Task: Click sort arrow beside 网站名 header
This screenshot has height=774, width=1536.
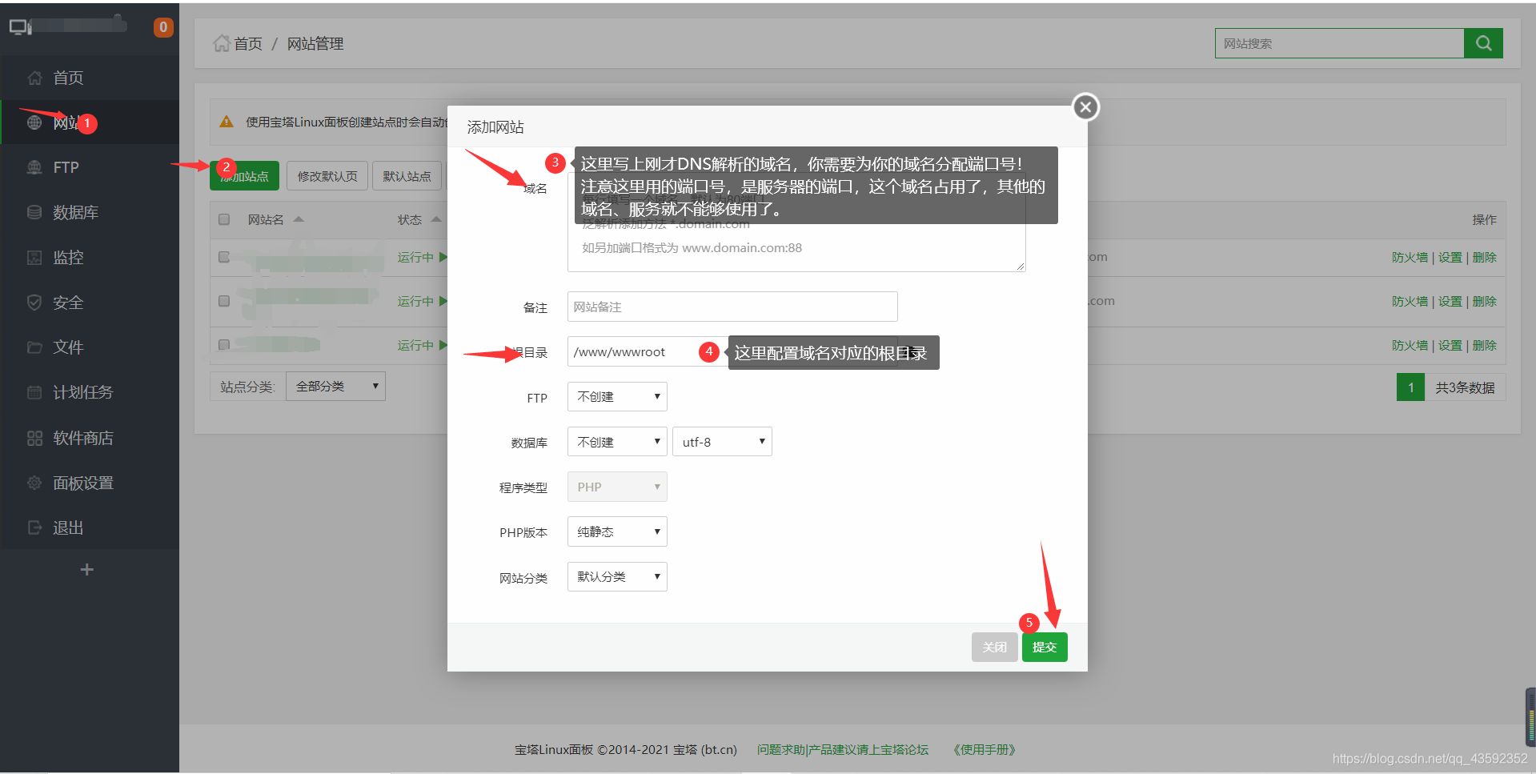Action: [299, 219]
